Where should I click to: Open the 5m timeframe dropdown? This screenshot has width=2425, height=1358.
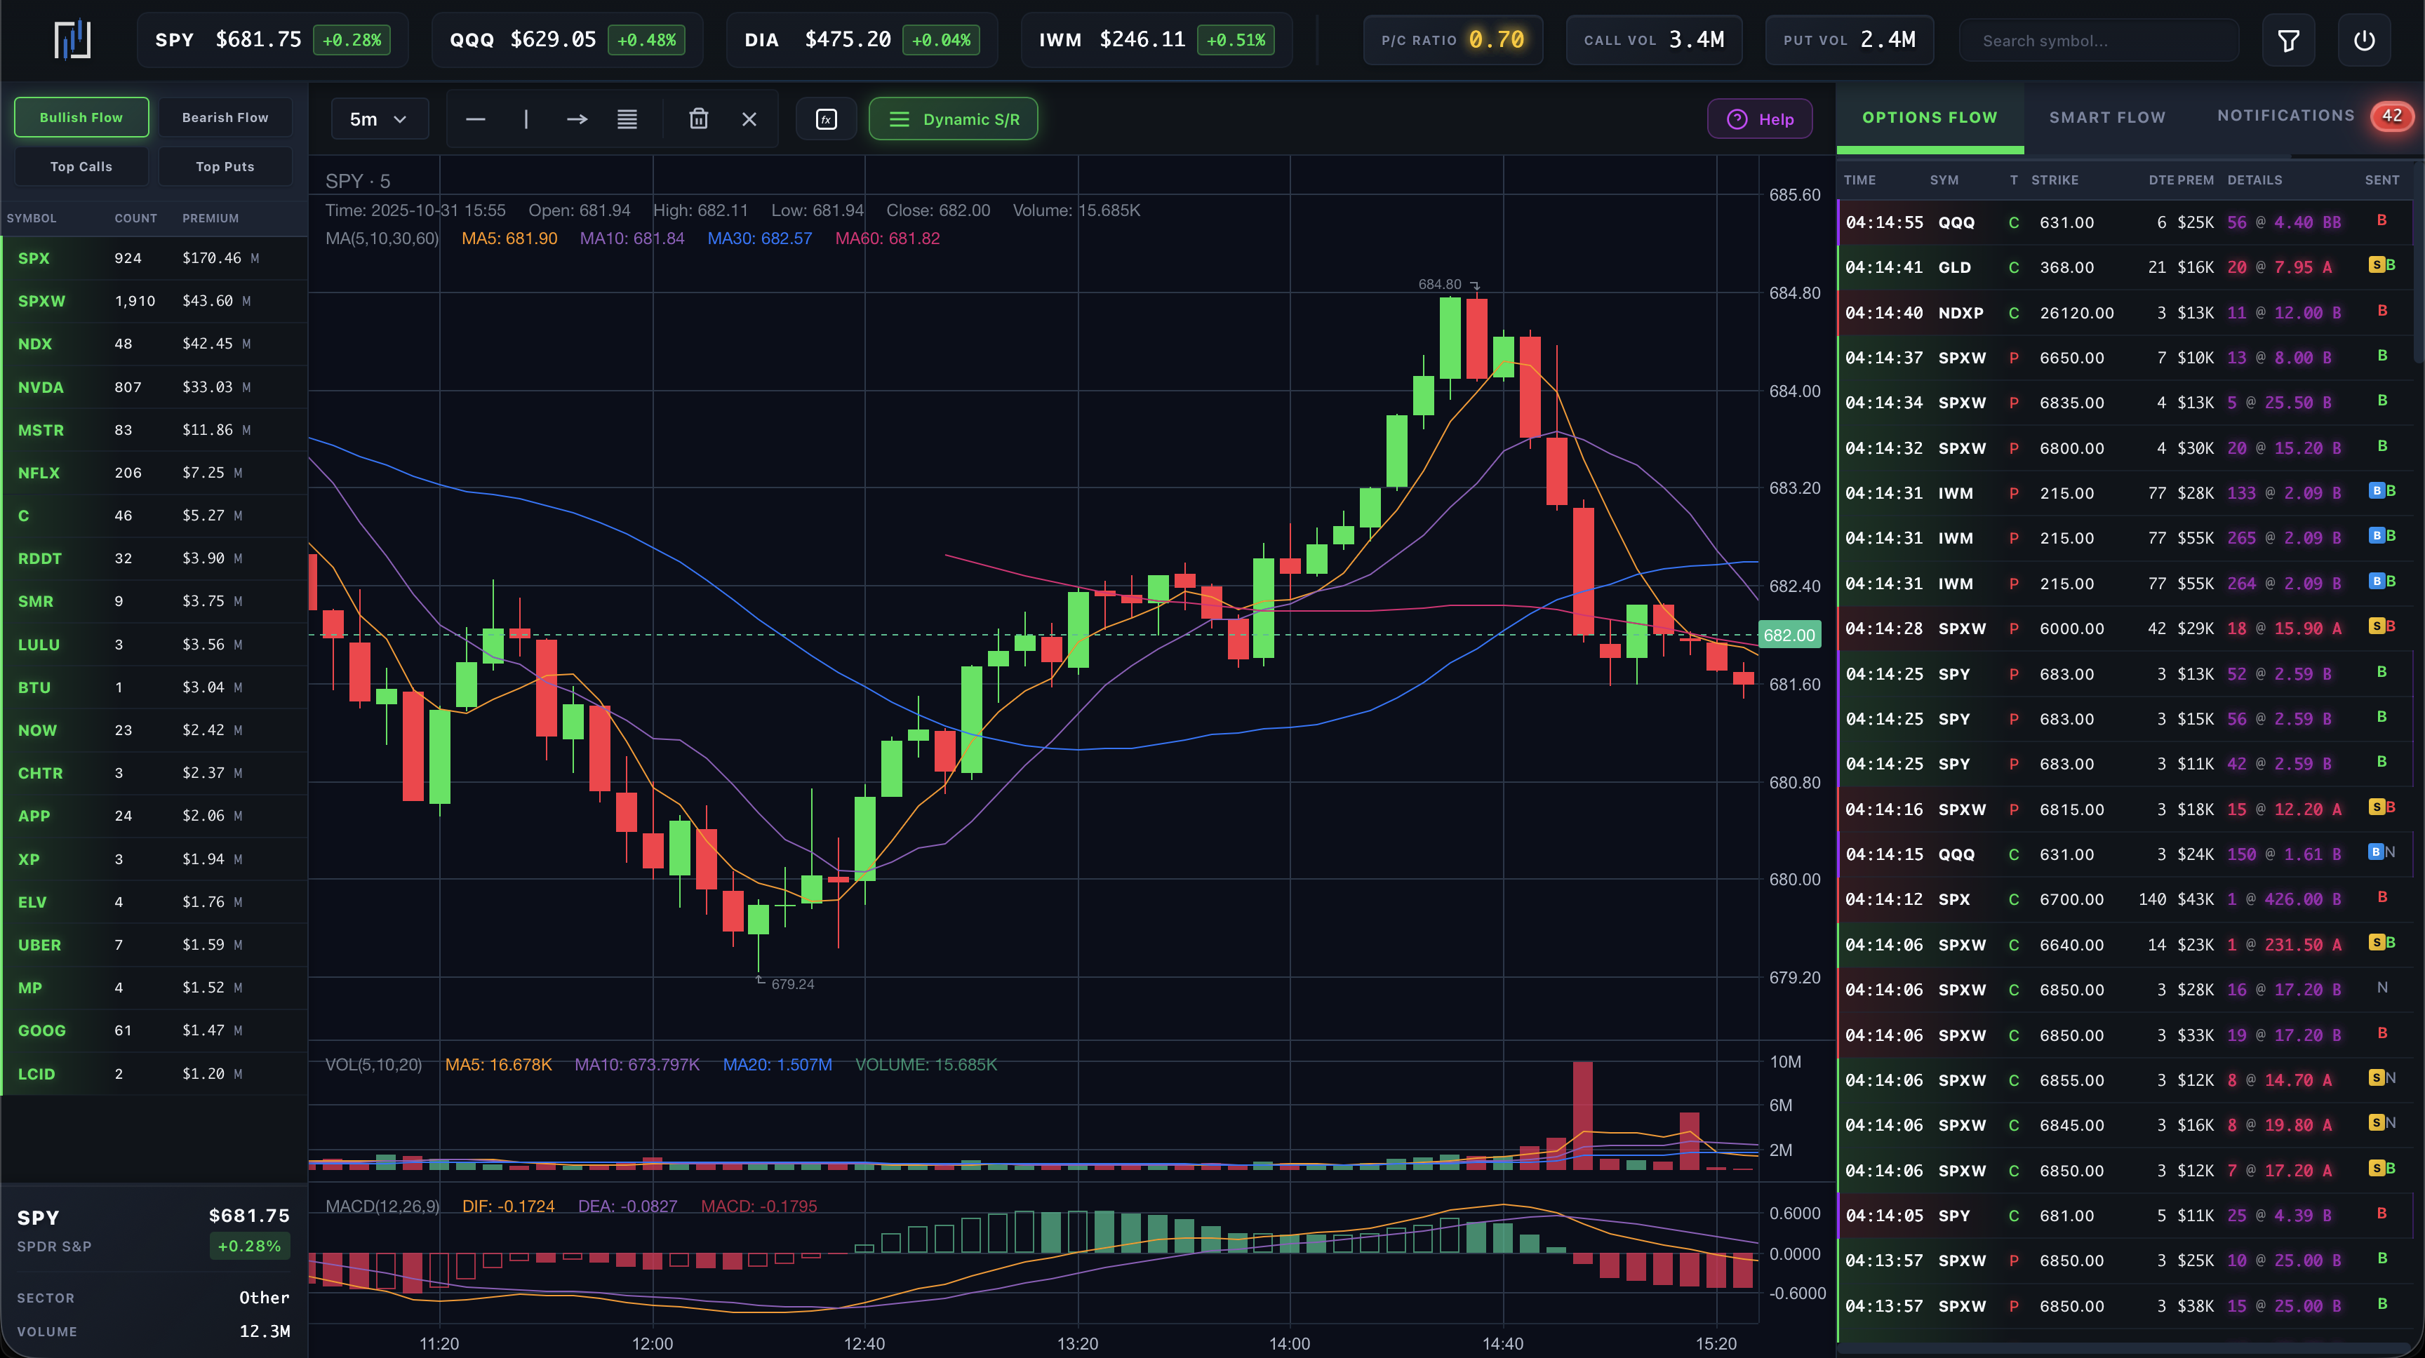[380, 119]
